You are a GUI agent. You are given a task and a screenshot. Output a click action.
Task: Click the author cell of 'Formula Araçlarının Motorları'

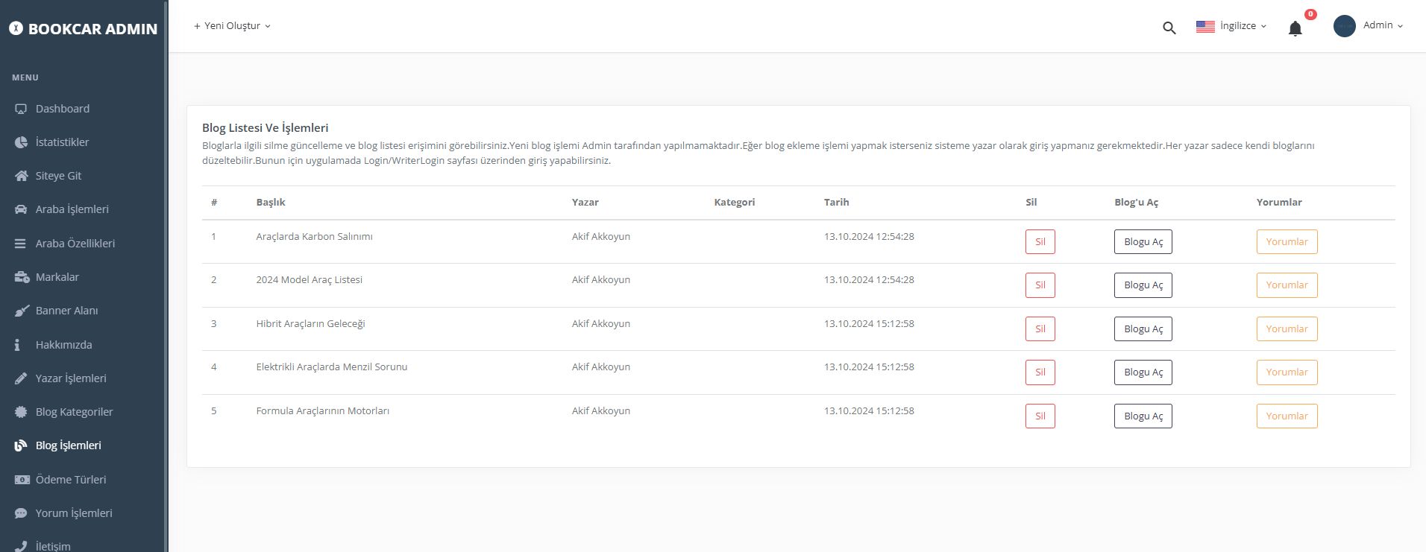coord(600,411)
